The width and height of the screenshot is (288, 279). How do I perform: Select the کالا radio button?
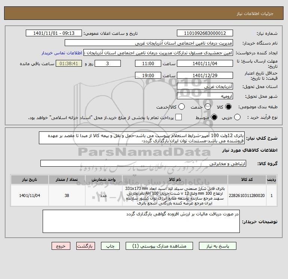pos(229,107)
